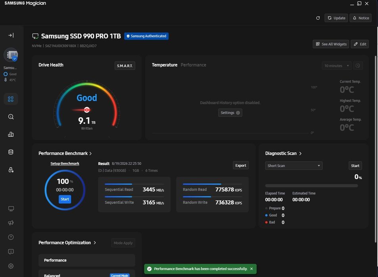Click the 9.1 TB Written value

pos(87,121)
